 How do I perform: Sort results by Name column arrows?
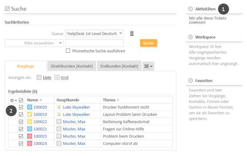coord(41,100)
